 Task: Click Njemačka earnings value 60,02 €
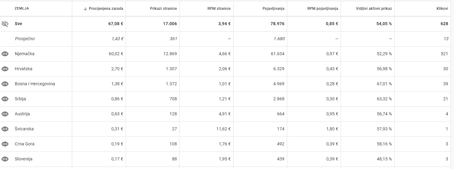(116, 54)
